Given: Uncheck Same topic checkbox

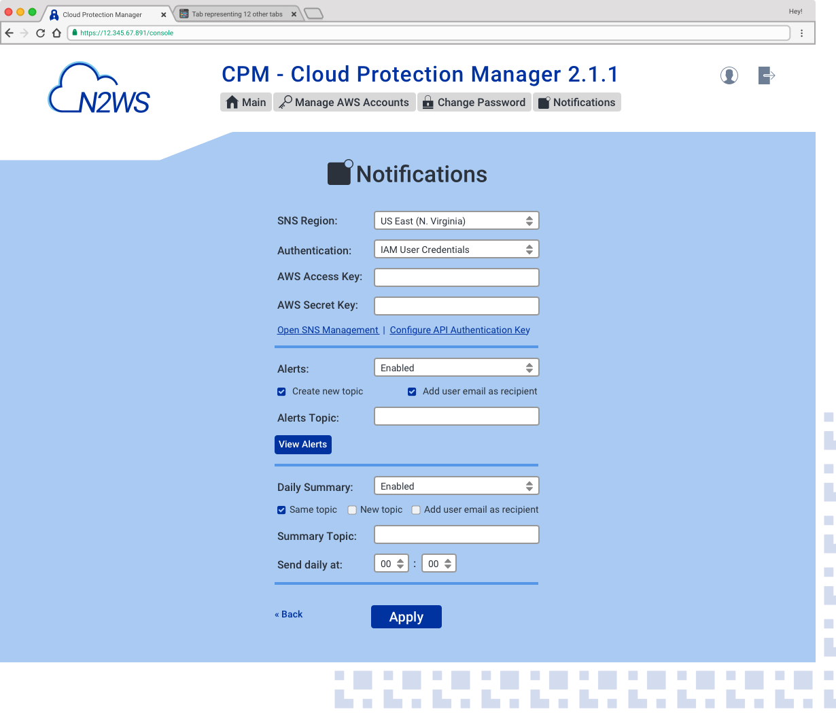Looking at the screenshot, I should click(281, 510).
